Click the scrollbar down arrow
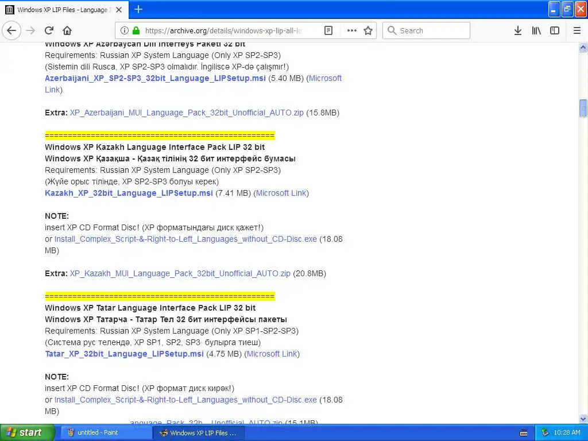 (x=583, y=419)
